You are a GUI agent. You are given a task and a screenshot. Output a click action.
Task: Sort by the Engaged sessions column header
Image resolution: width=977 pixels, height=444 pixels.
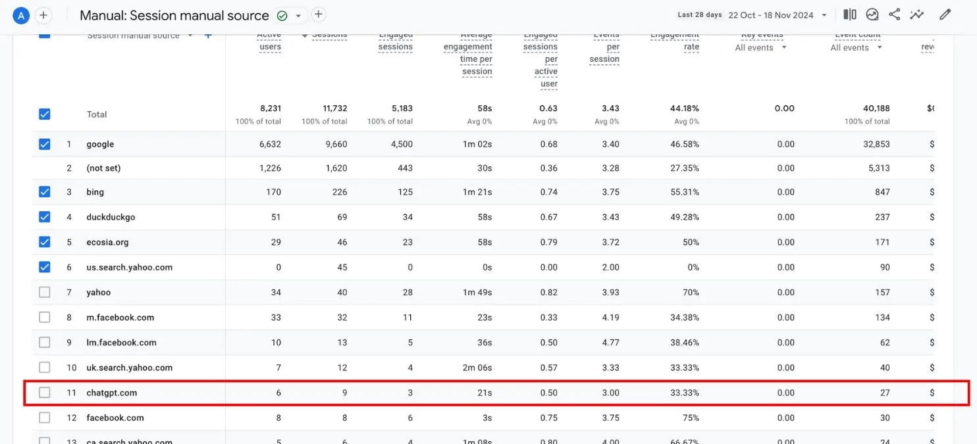tap(396, 41)
